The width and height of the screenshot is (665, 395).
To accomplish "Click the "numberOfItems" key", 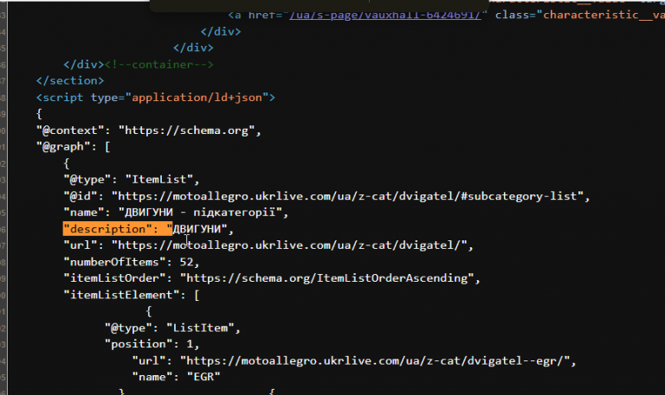I will click(118, 262).
